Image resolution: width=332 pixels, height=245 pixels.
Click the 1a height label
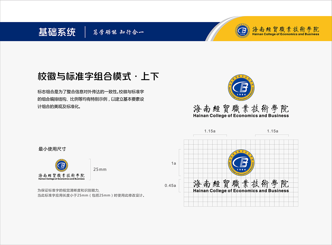coord(174,163)
